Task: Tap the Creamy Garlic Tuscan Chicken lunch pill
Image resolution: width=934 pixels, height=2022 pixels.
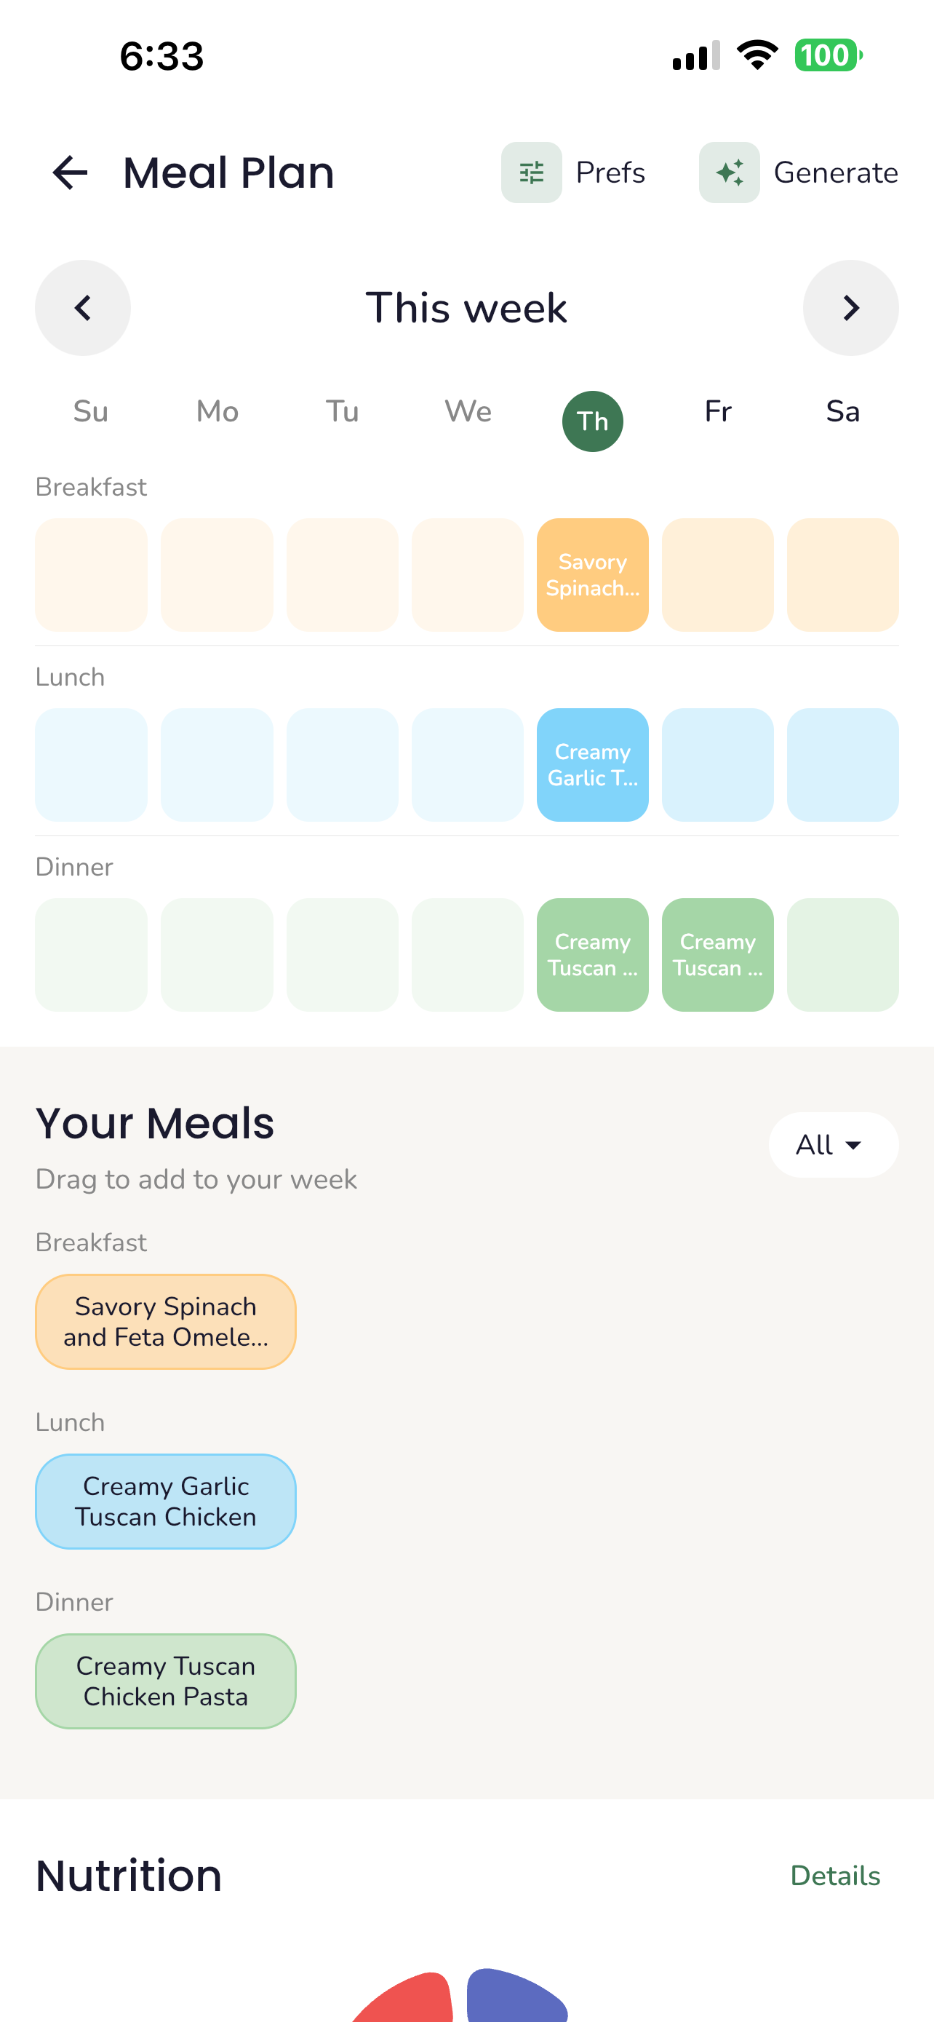Action: point(164,1501)
